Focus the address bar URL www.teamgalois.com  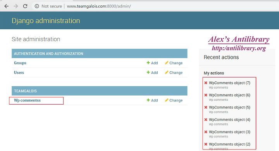click(x=99, y=6)
